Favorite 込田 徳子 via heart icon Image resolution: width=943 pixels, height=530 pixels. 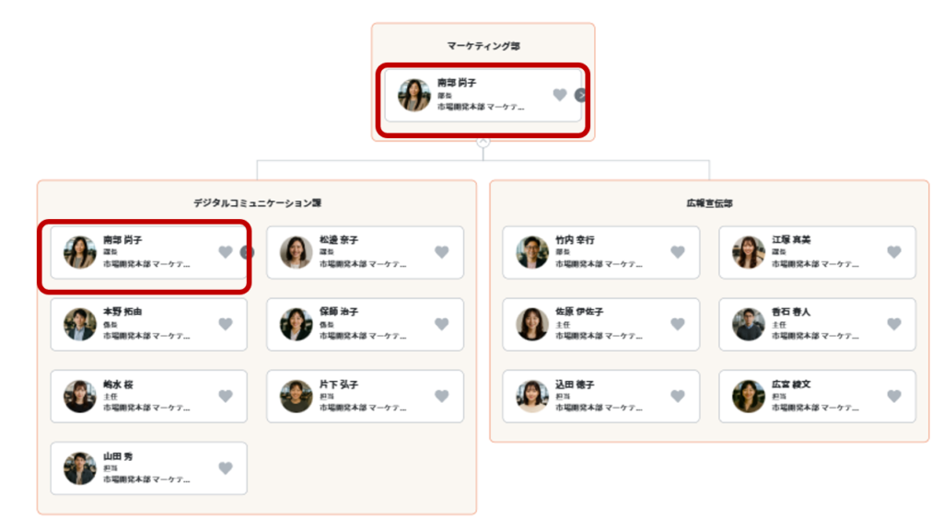click(678, 396)
